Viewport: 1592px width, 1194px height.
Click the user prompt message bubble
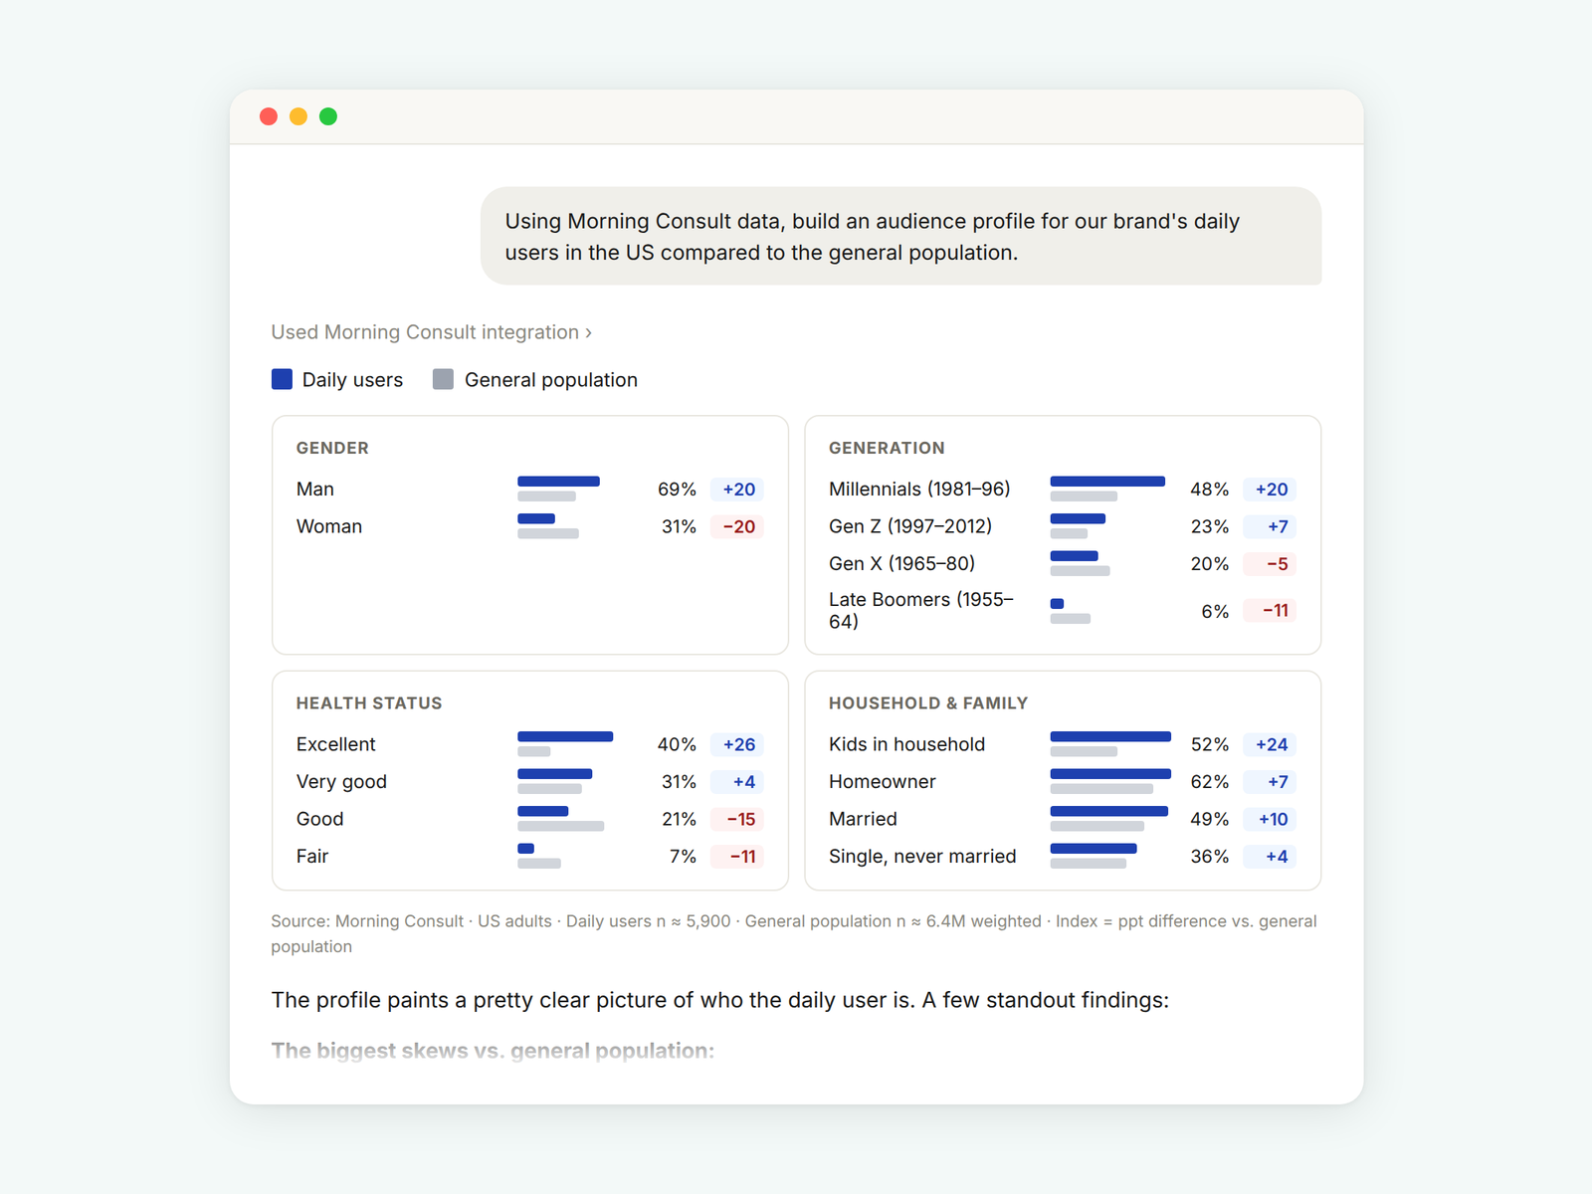coord(900,236)
